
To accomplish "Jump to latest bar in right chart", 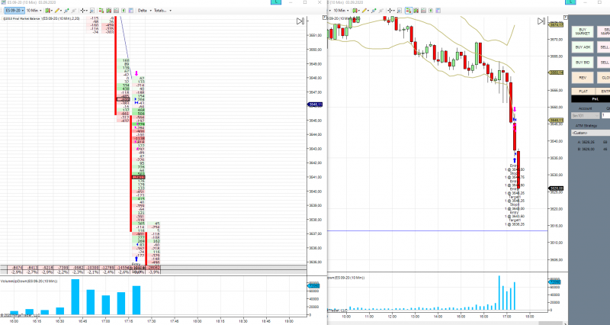I will tap(541, 21).
